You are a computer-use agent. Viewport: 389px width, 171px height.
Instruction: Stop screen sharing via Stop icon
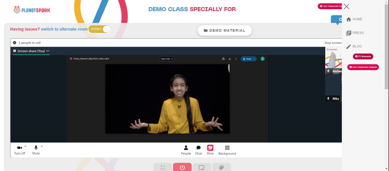tap(210, 148)
